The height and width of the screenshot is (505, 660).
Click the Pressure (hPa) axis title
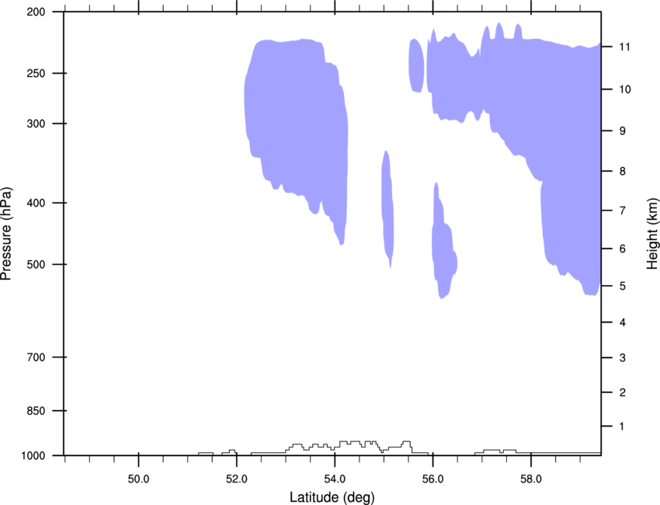(x=6, y=233)
